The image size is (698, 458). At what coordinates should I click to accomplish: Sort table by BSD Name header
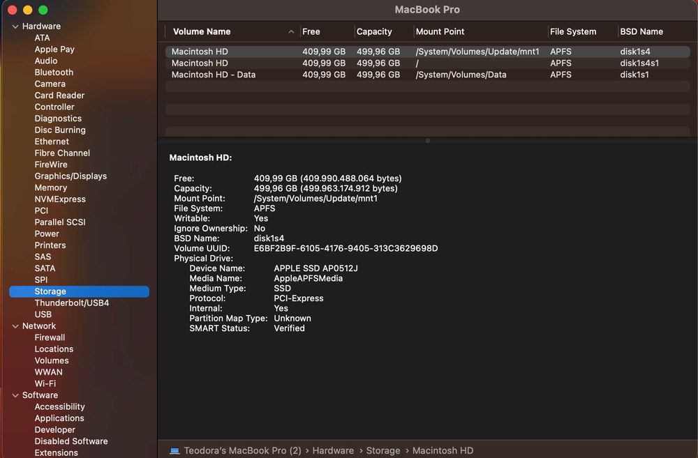641,31
